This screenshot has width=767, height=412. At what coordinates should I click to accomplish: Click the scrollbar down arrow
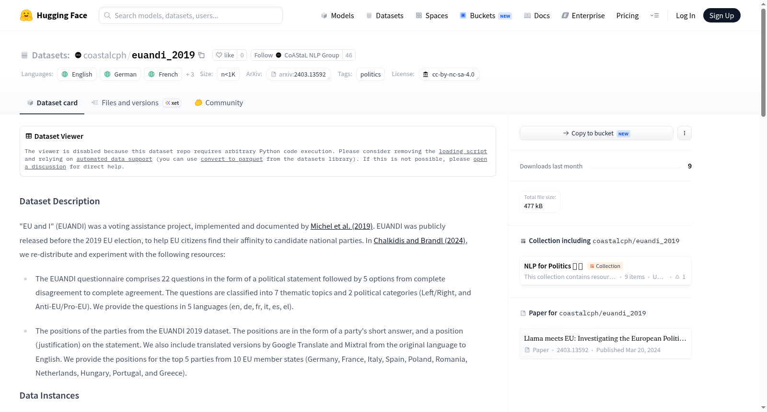pyautogui.click(x=763, y=408)
